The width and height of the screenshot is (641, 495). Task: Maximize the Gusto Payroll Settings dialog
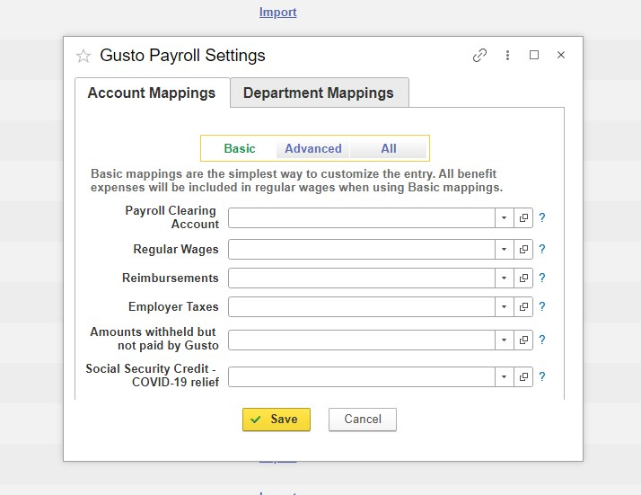pos(534,55)
